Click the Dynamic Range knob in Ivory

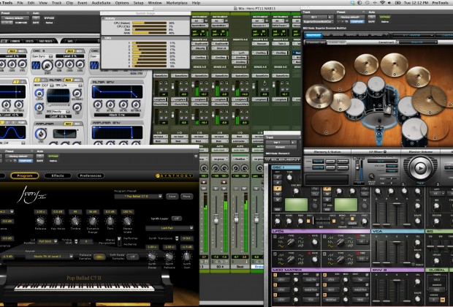93,221
